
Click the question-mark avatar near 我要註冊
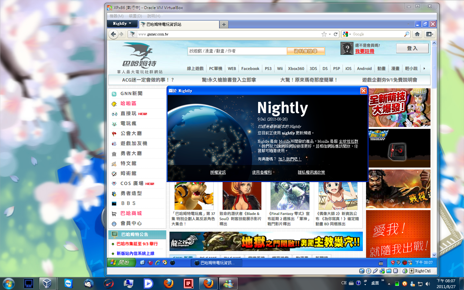click(x=347, y=49)
